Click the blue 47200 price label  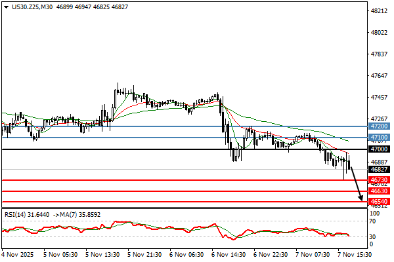point(378,126)
